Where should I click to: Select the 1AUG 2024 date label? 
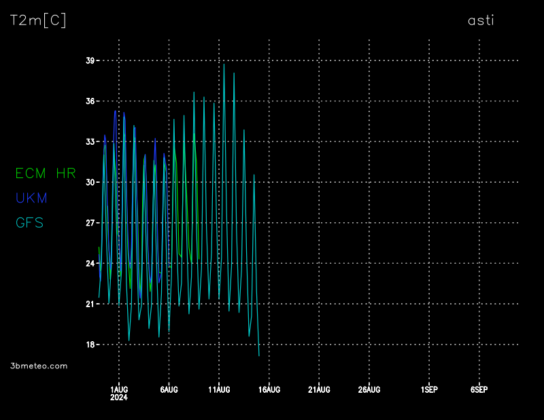pos(119,393)
